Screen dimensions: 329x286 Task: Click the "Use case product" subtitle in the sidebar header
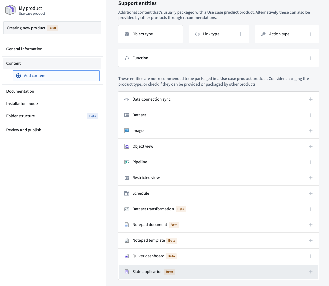(x=32, y=13)
